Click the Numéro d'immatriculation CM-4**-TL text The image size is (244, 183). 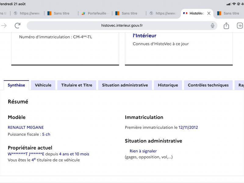[56, 37]
